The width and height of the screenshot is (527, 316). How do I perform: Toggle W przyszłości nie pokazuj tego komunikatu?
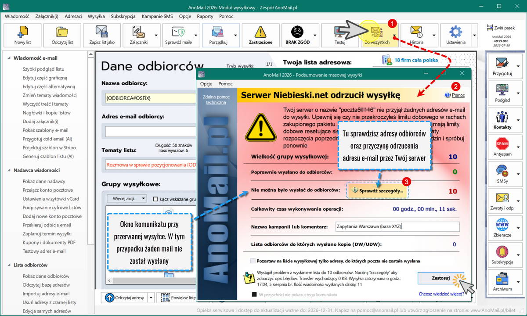click(x=254, y=294)
